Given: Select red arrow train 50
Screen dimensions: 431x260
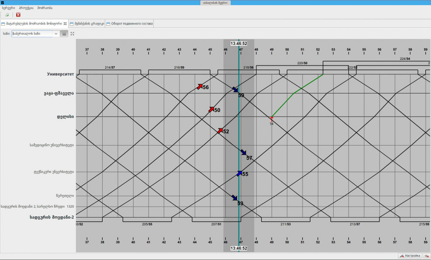Looking at the screenshot, I should [x=211, y=110].
